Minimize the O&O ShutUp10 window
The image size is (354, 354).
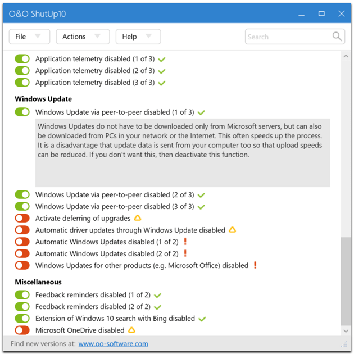pyautogui.click(x=301, y=14)
